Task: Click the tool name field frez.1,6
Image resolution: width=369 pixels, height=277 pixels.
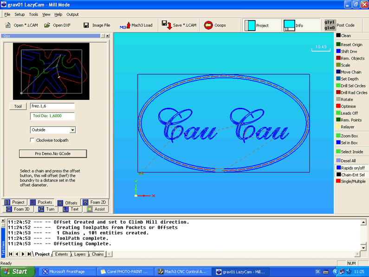Action: pos(52,106)
